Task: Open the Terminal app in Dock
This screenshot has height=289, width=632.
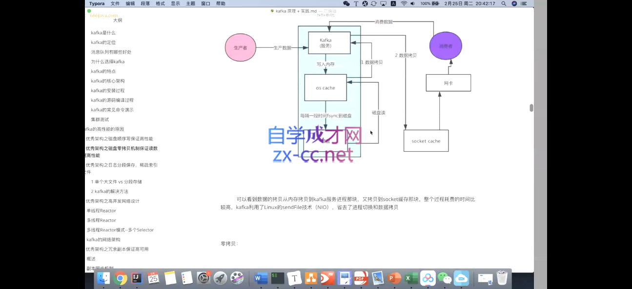Action: pyautogui.click(x=278, y=278)
